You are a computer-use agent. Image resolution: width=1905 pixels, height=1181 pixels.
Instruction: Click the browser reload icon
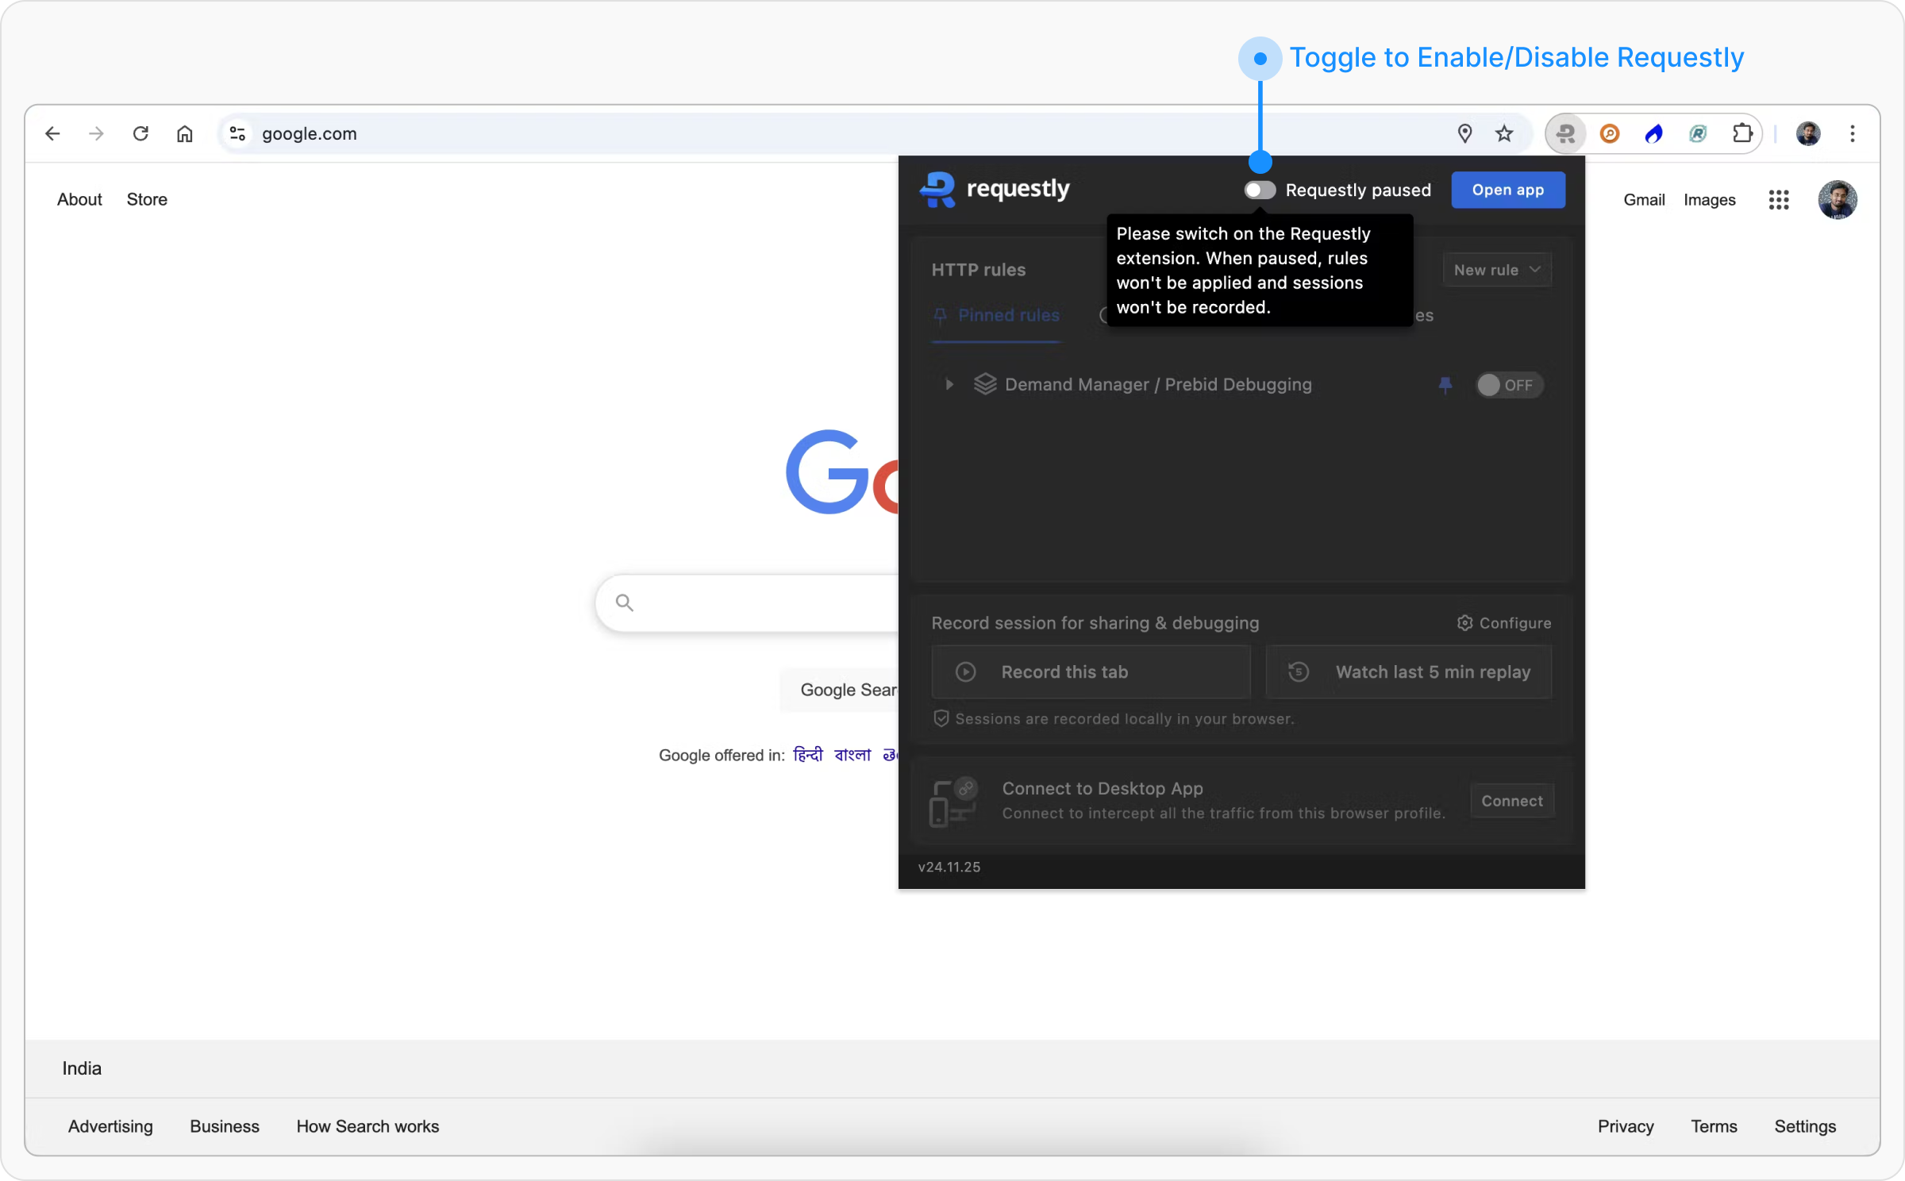[x=140, y=133]
